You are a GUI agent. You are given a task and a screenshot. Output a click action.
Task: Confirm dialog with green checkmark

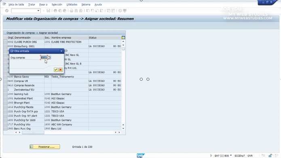tap(56, 70)
